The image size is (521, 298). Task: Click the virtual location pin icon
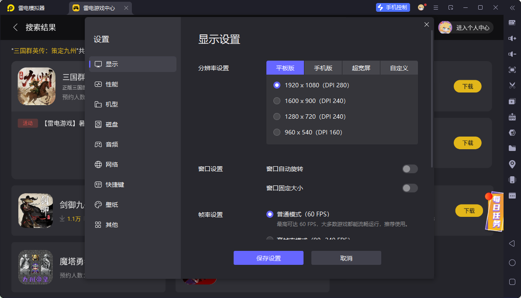pyautogui.click(x=512, y=164)
